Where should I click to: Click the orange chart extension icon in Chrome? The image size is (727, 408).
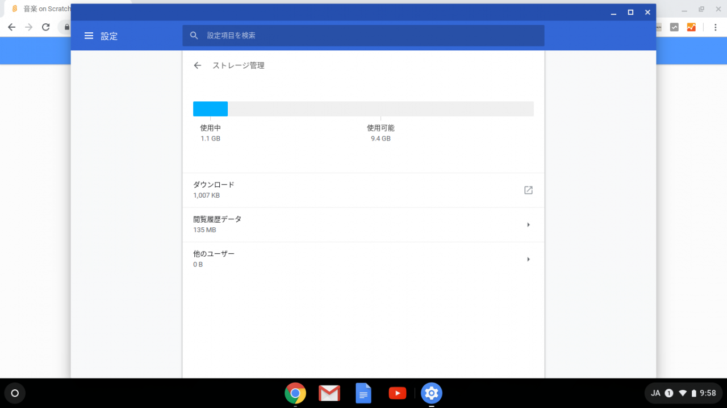pos(691,27)
